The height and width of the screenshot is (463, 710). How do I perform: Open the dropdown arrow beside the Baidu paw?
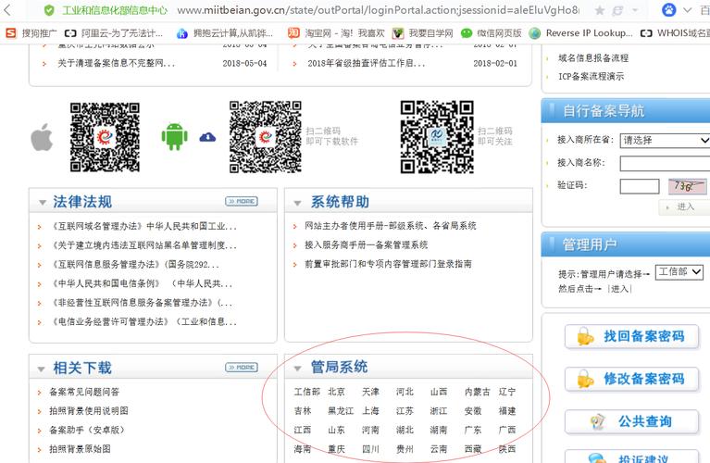[688, 10]
